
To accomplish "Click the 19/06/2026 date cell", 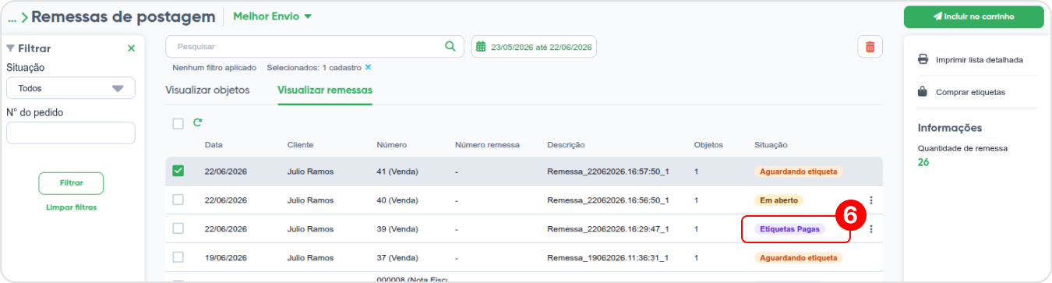I will (226, 258).
